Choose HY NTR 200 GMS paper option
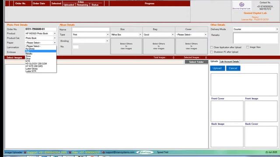Image resolution: width=280 pixels, height=157 pixels. [41, 66]
